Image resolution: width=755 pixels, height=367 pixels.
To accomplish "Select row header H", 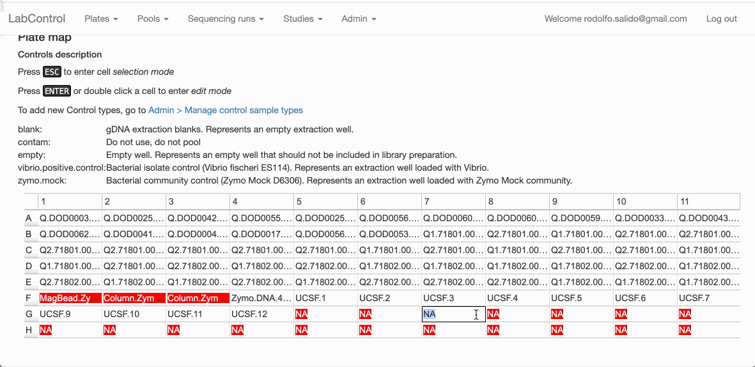I will coord(31,330).
